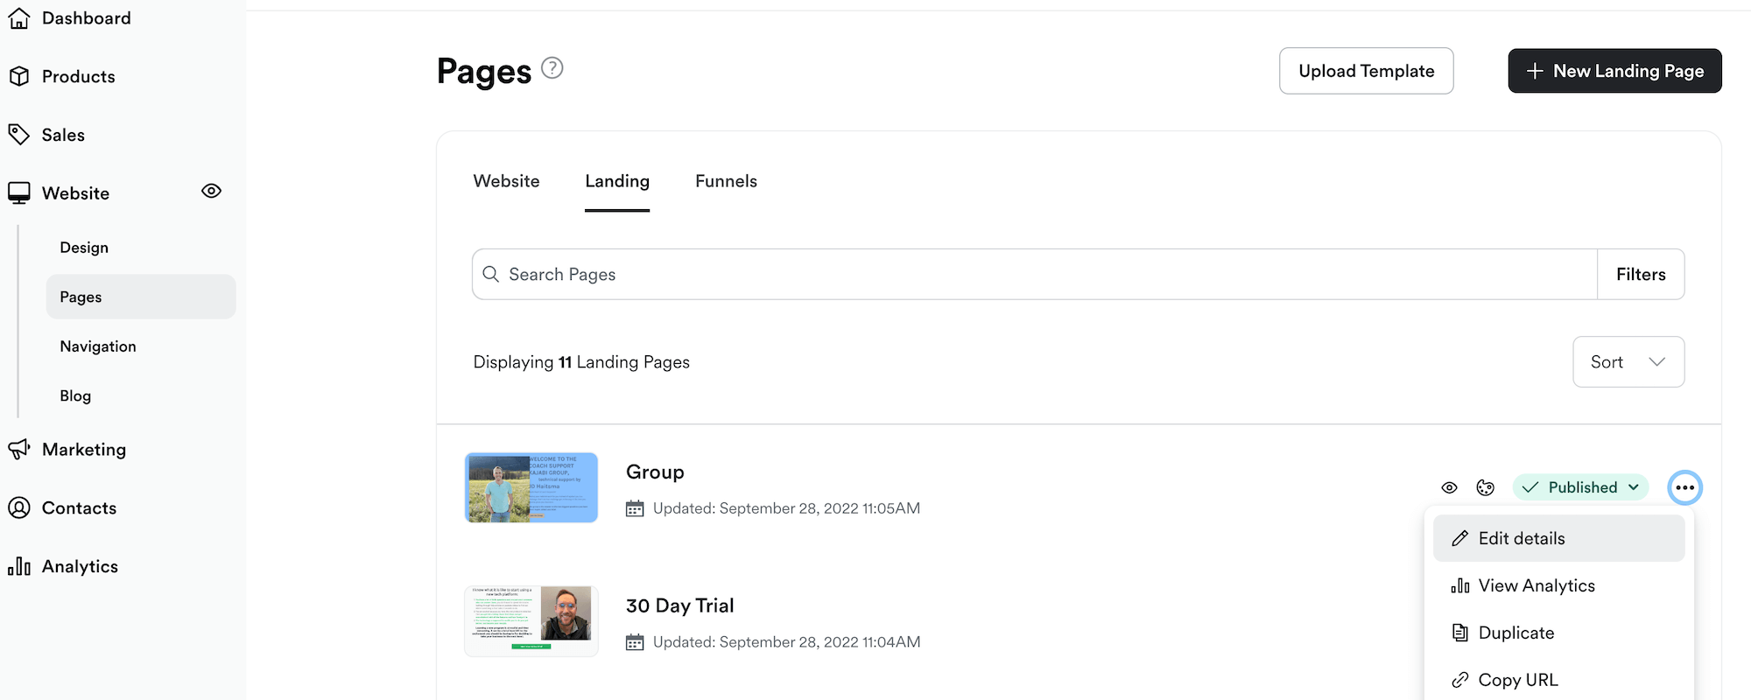The image size is (1751, 700).
Task: Open the Published status dropdown
Action: point(1580,487)
